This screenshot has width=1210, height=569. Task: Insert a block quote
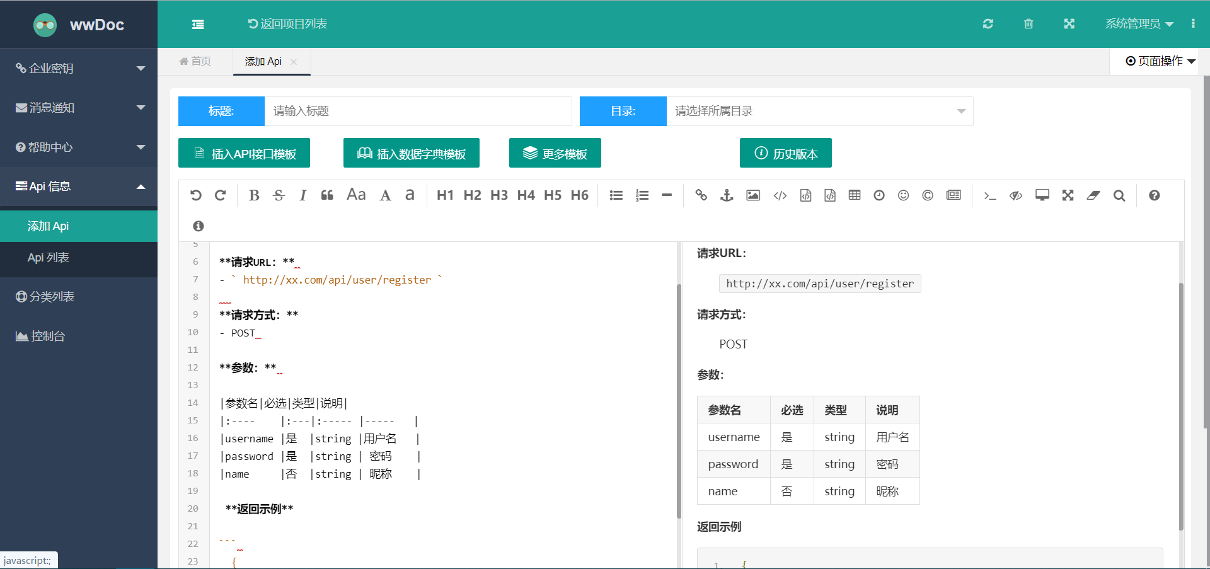click(327, 195)
